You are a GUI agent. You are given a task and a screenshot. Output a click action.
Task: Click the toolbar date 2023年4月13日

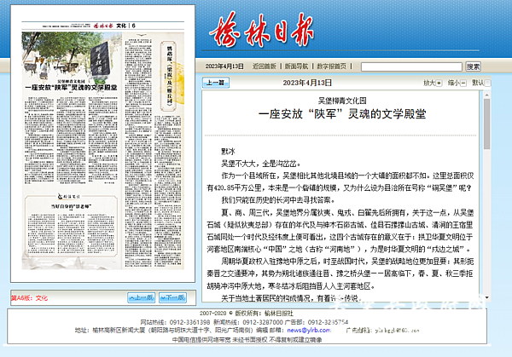[x=224, y=66]
